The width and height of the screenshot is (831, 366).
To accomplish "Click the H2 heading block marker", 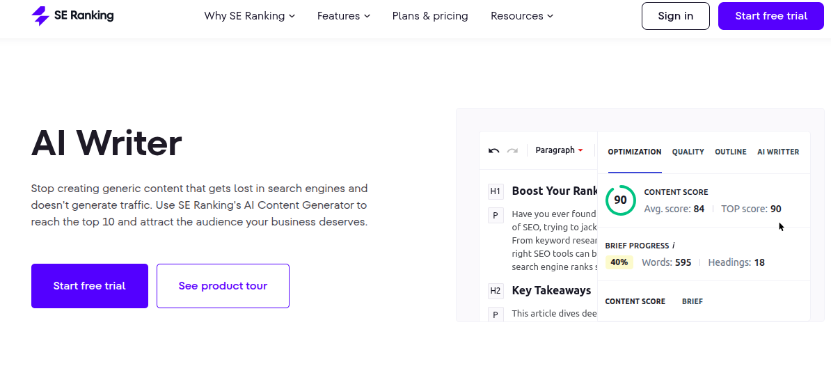I will (x=496, y=291).
